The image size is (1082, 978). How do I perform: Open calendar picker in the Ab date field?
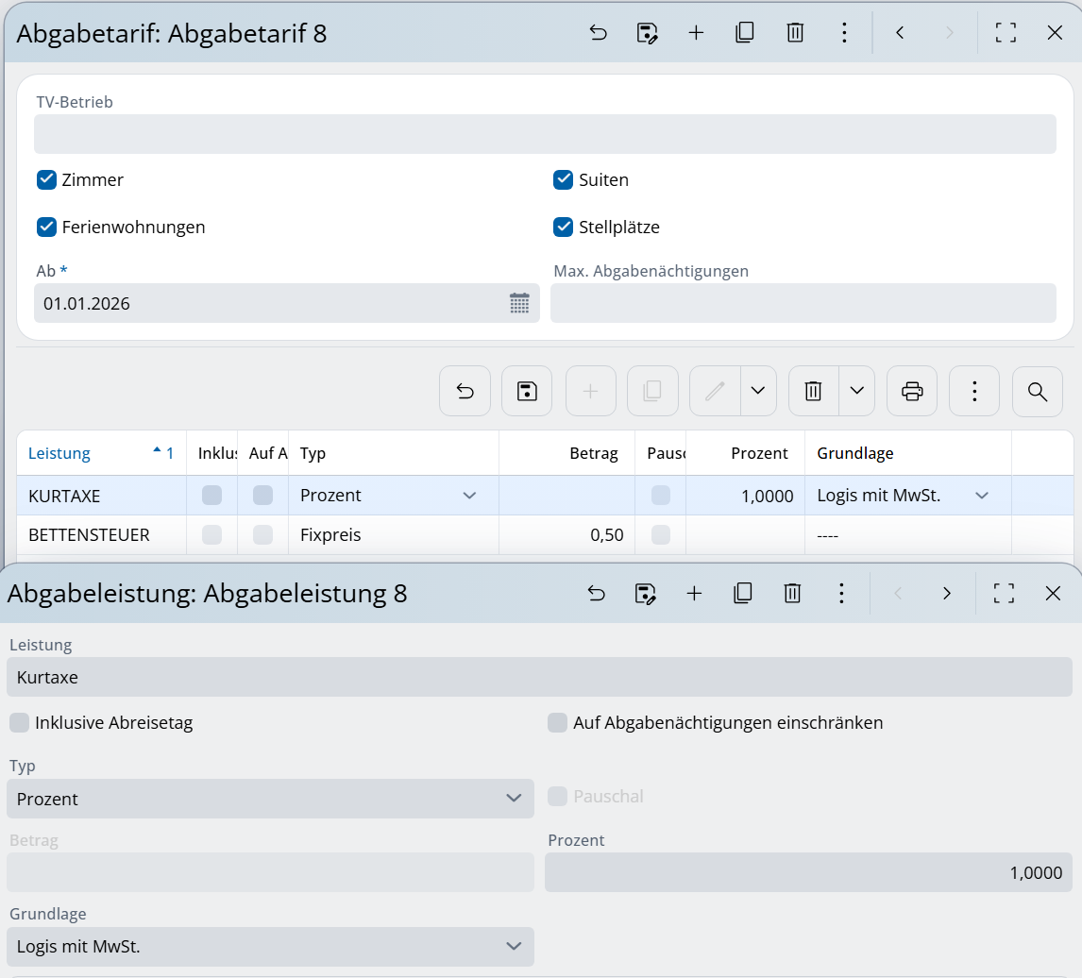pos(519,303)
